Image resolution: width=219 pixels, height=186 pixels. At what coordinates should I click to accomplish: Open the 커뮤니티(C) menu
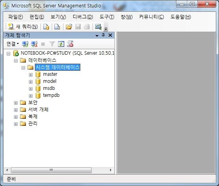click(x=152, y=17)
